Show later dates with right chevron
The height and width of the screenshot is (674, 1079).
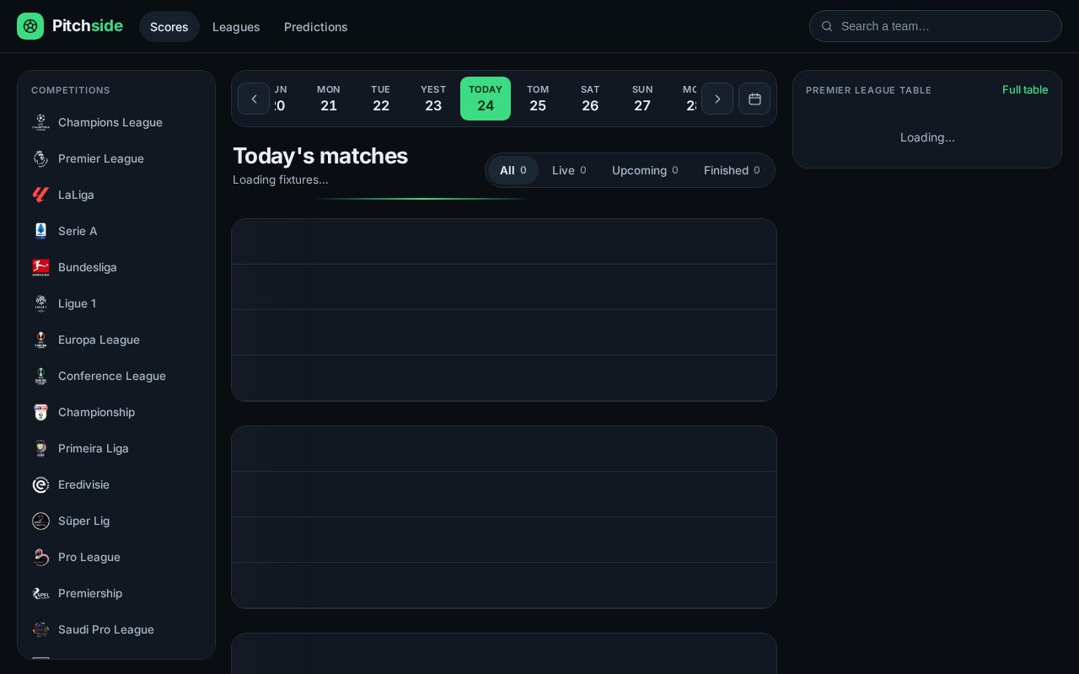pyautogui.click(x=717, y=99)
